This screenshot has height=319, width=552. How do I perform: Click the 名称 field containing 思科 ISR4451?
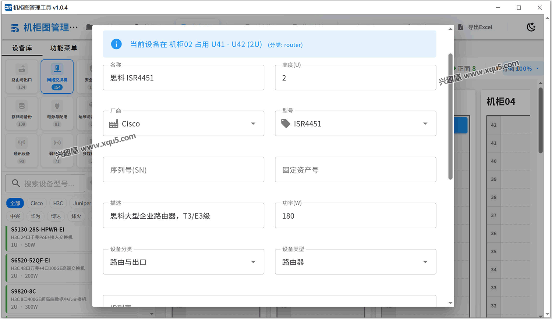point(183,78)
